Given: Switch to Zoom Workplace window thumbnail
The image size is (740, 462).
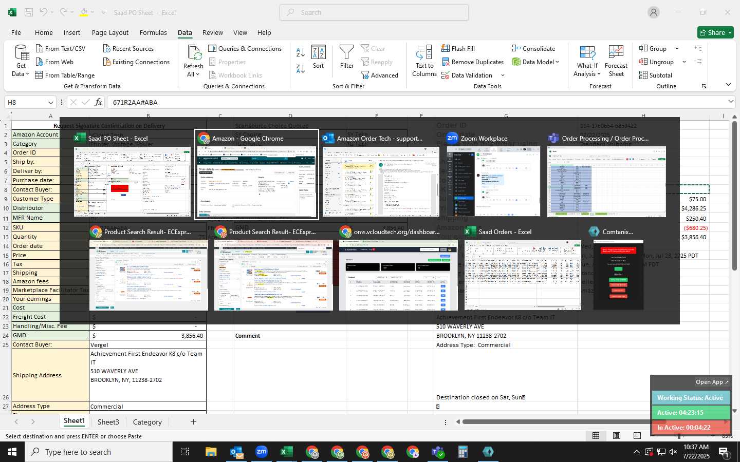Looking at the screenshot, I should click(493, 174).
